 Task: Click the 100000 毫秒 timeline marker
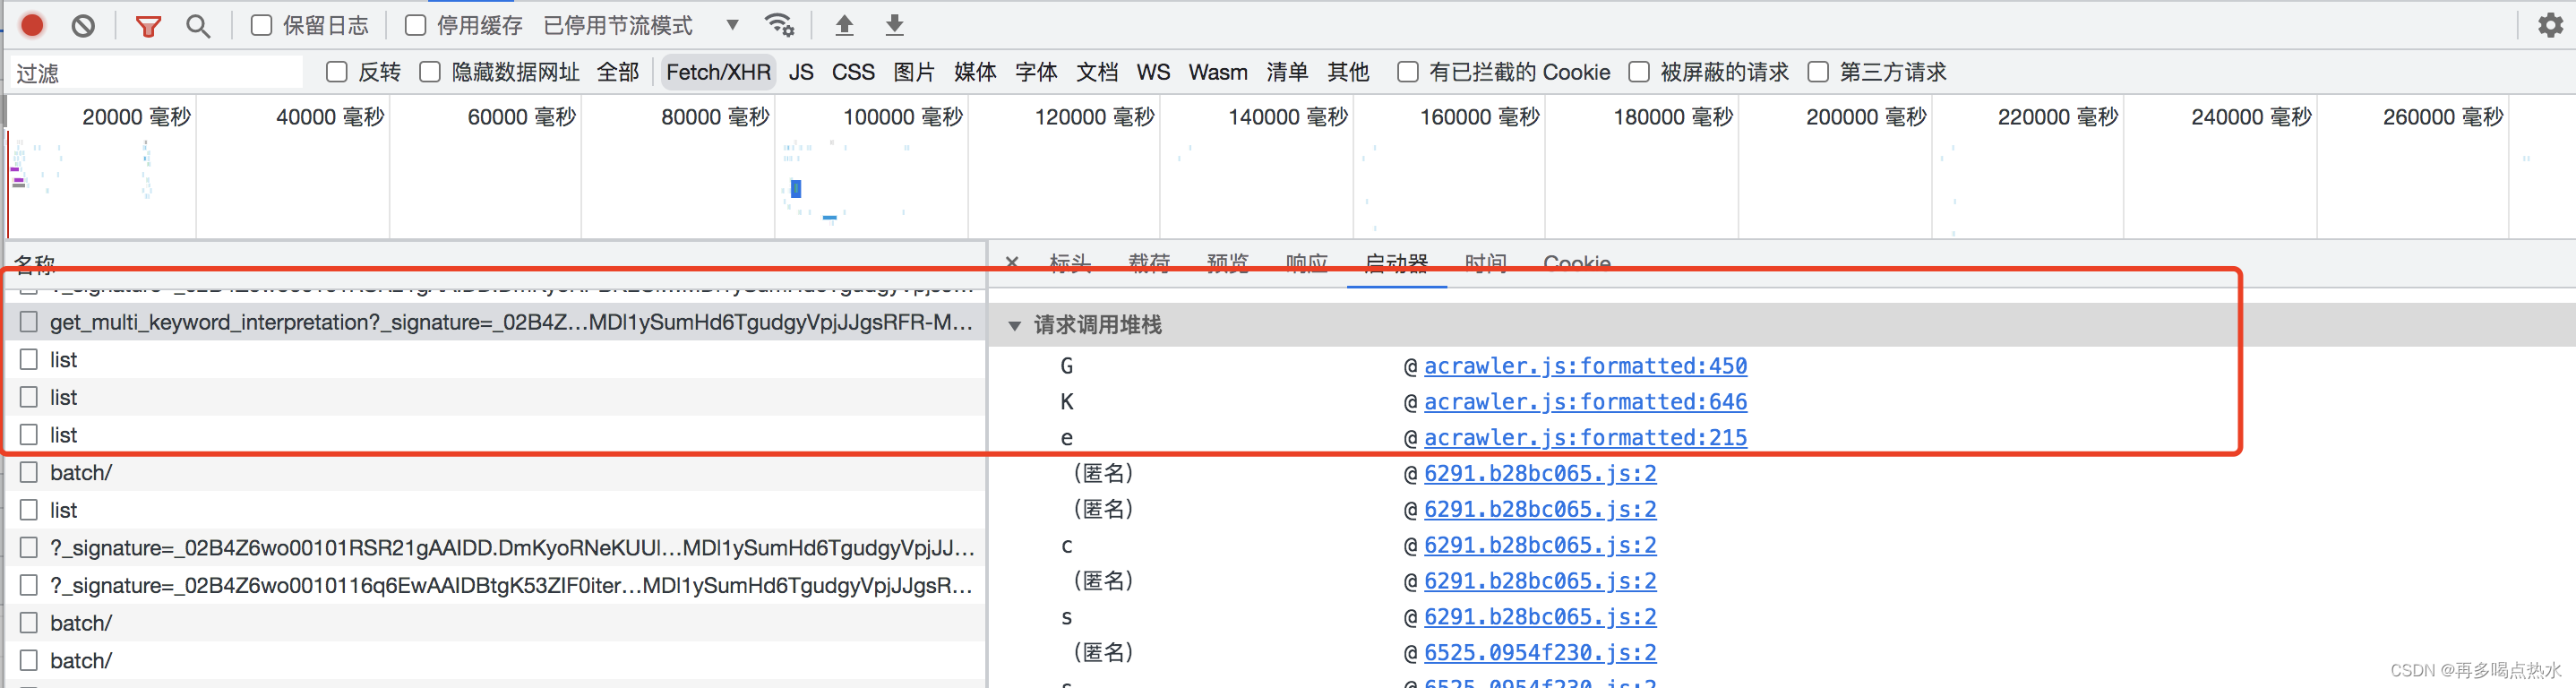(902, 117)
